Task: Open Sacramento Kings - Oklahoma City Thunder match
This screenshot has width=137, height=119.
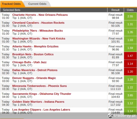Action: point(42,94)
